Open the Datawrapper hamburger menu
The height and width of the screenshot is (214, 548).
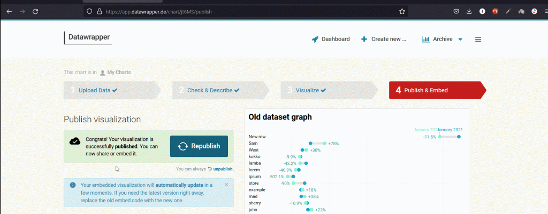click(x=478, y=39)
